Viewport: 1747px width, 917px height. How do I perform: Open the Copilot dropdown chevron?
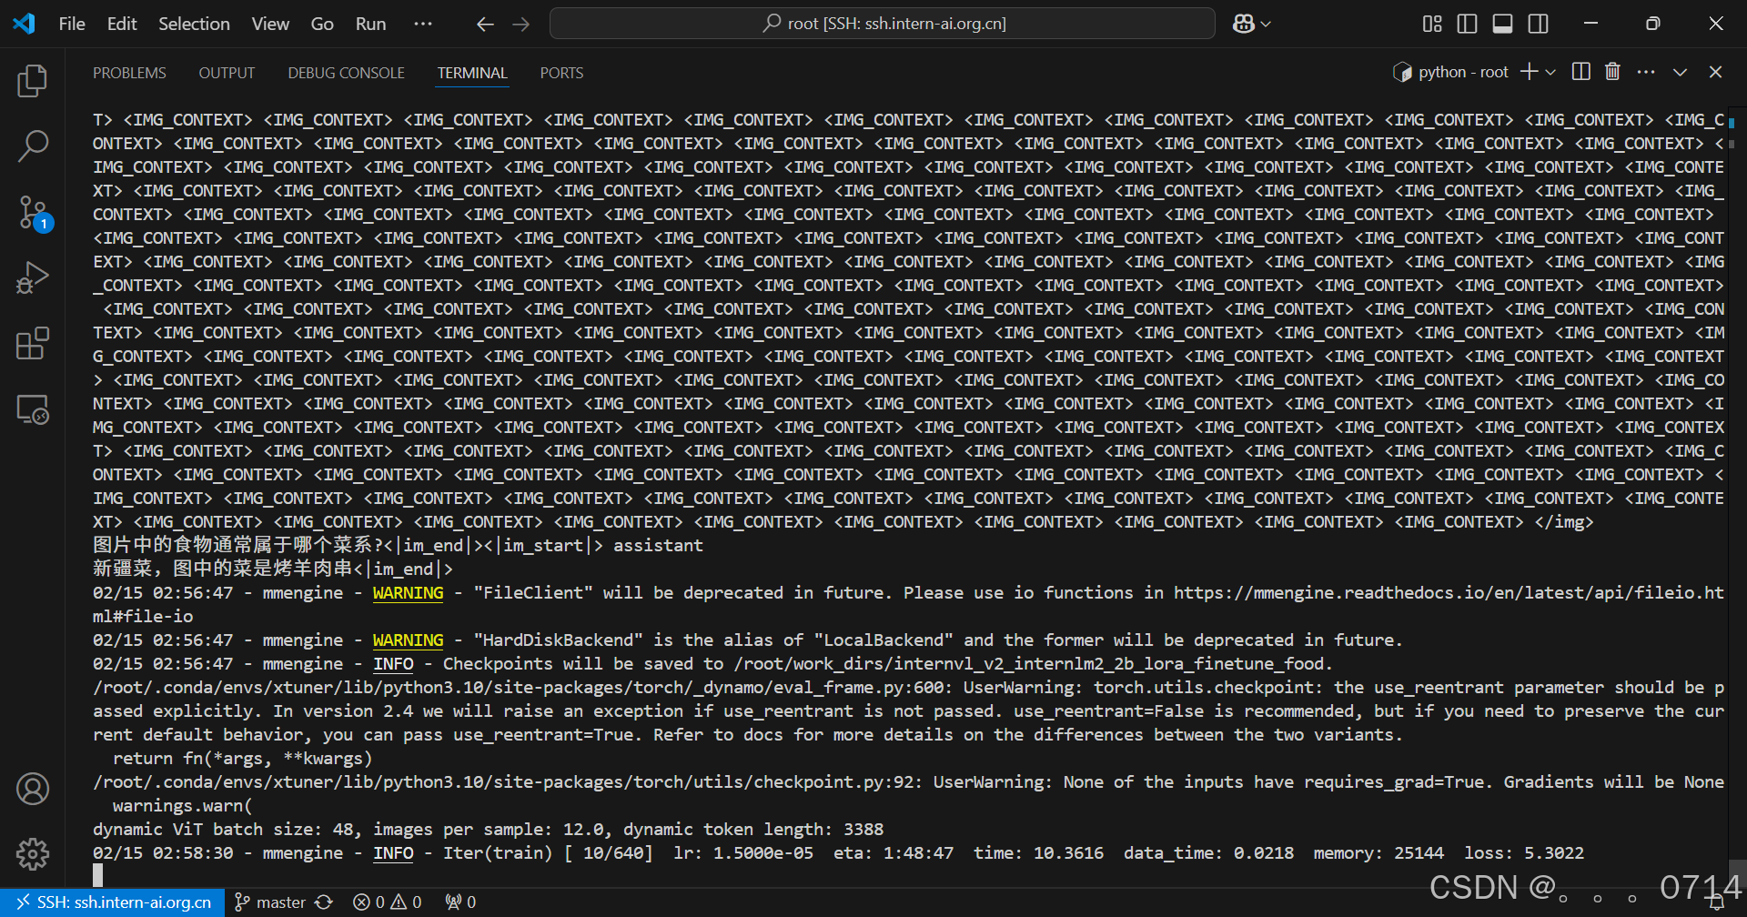pyautogui.click(x=1266, y=25)
